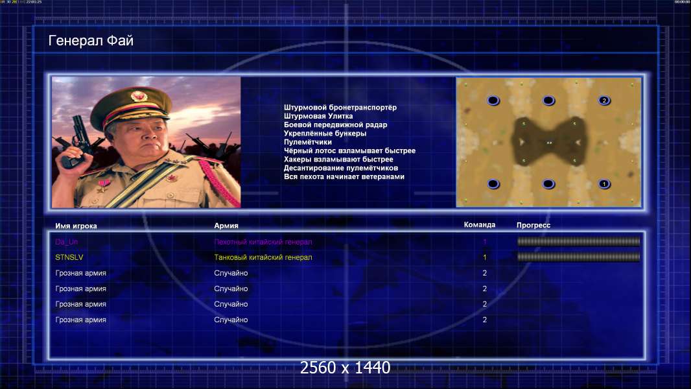
Task: Click the desert map preview's dark bow-tie-shaped area
Action: [549, 142]
